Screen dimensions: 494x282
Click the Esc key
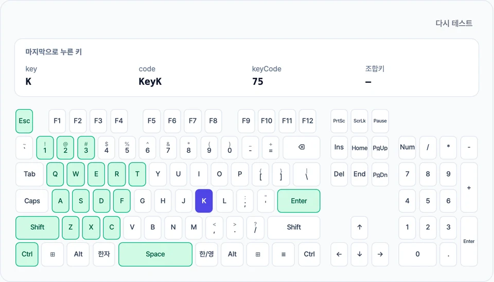[x=24, y=121]
